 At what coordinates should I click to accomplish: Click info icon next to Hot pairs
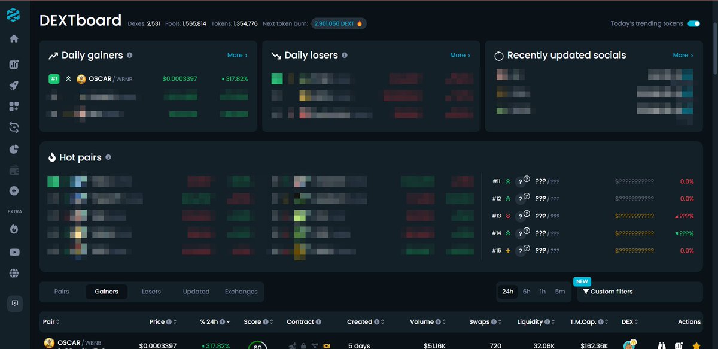(108, 157)
